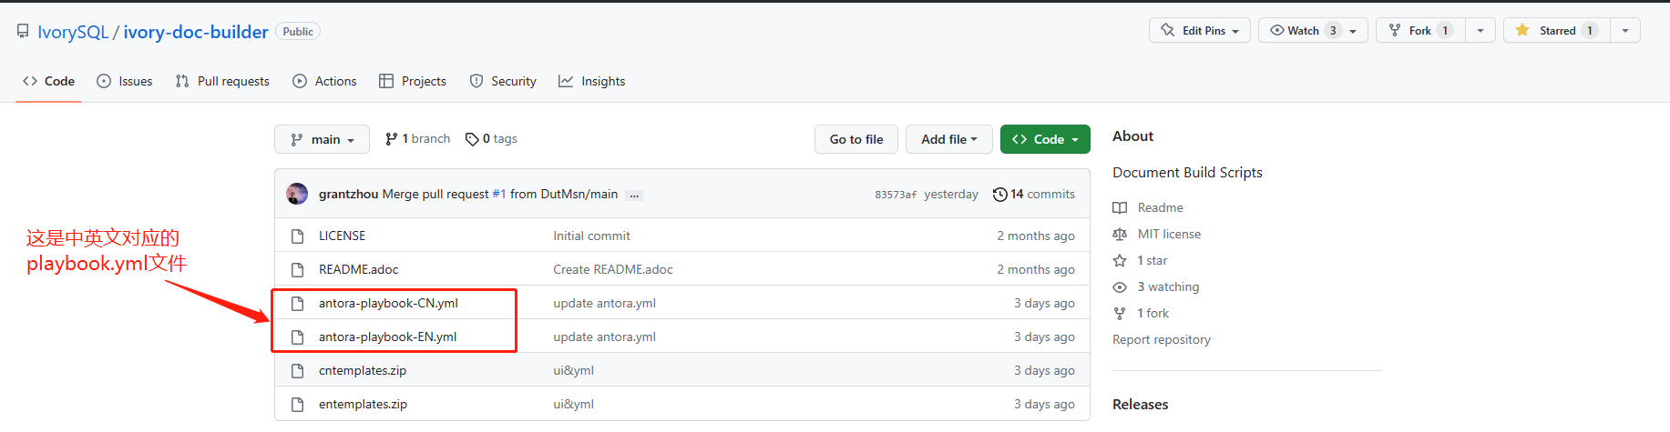Click the branch count icon

(x=391, y=139)
